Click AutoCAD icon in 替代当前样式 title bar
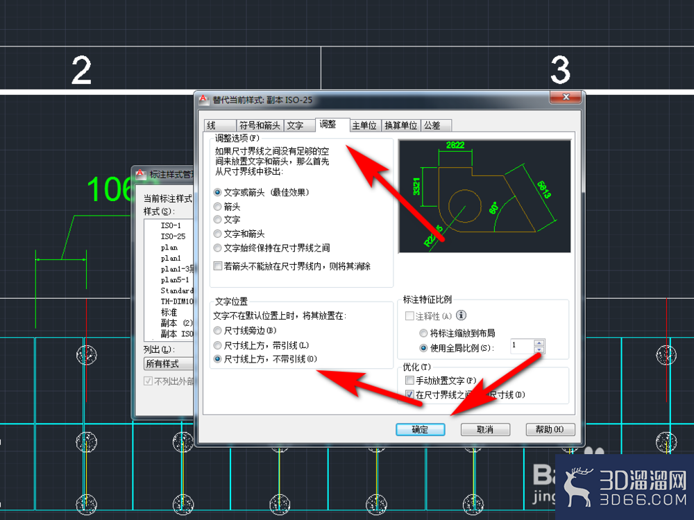Screen dimensions: 694x520 coord(203,99)
